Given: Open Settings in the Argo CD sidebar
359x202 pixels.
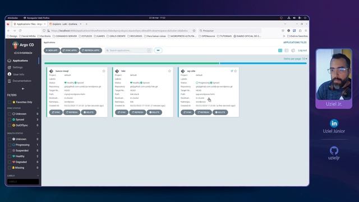Looking at the screenshot, I should click(x=17, y=67).
